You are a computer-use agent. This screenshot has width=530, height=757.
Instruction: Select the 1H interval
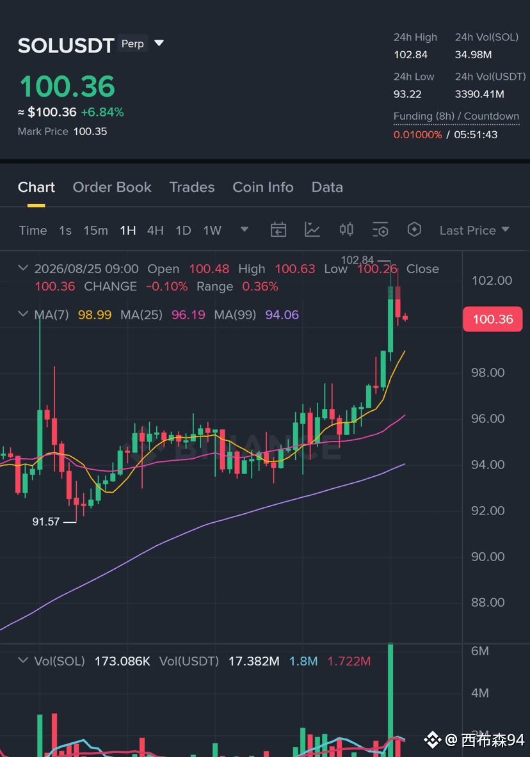[x=127, y=230]
